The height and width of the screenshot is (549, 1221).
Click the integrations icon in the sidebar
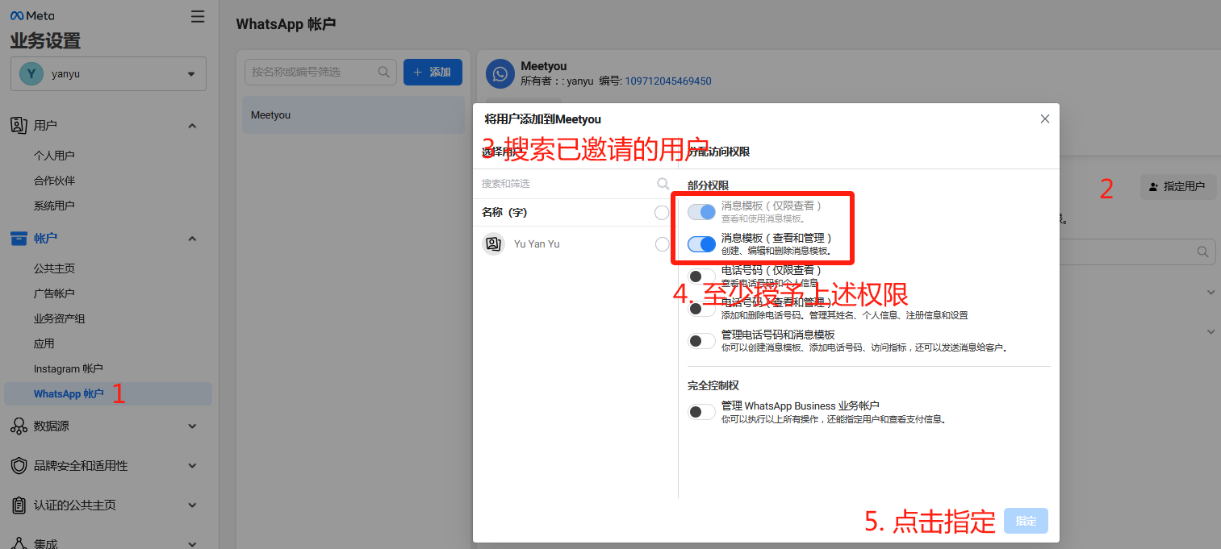[x=19, y=542]
